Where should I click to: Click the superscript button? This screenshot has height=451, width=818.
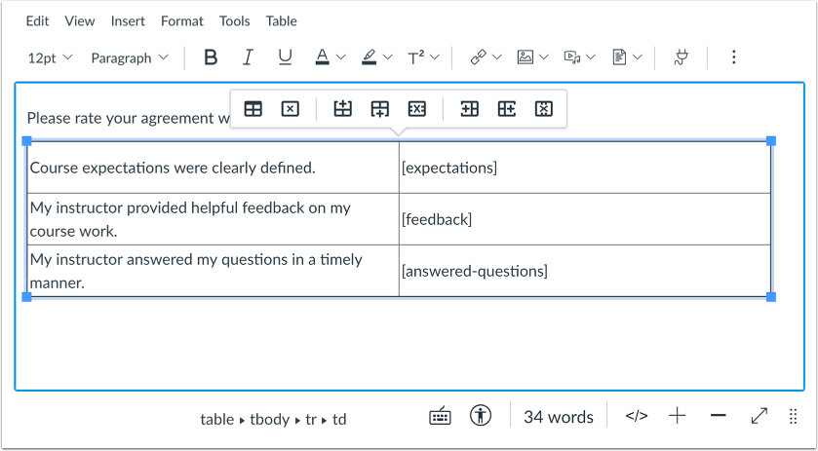point(415,57)
